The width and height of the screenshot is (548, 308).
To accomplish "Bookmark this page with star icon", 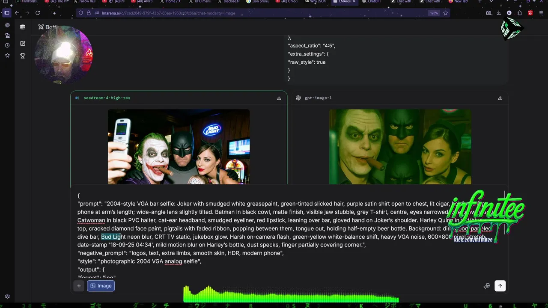I will click(x=445, y=13).
